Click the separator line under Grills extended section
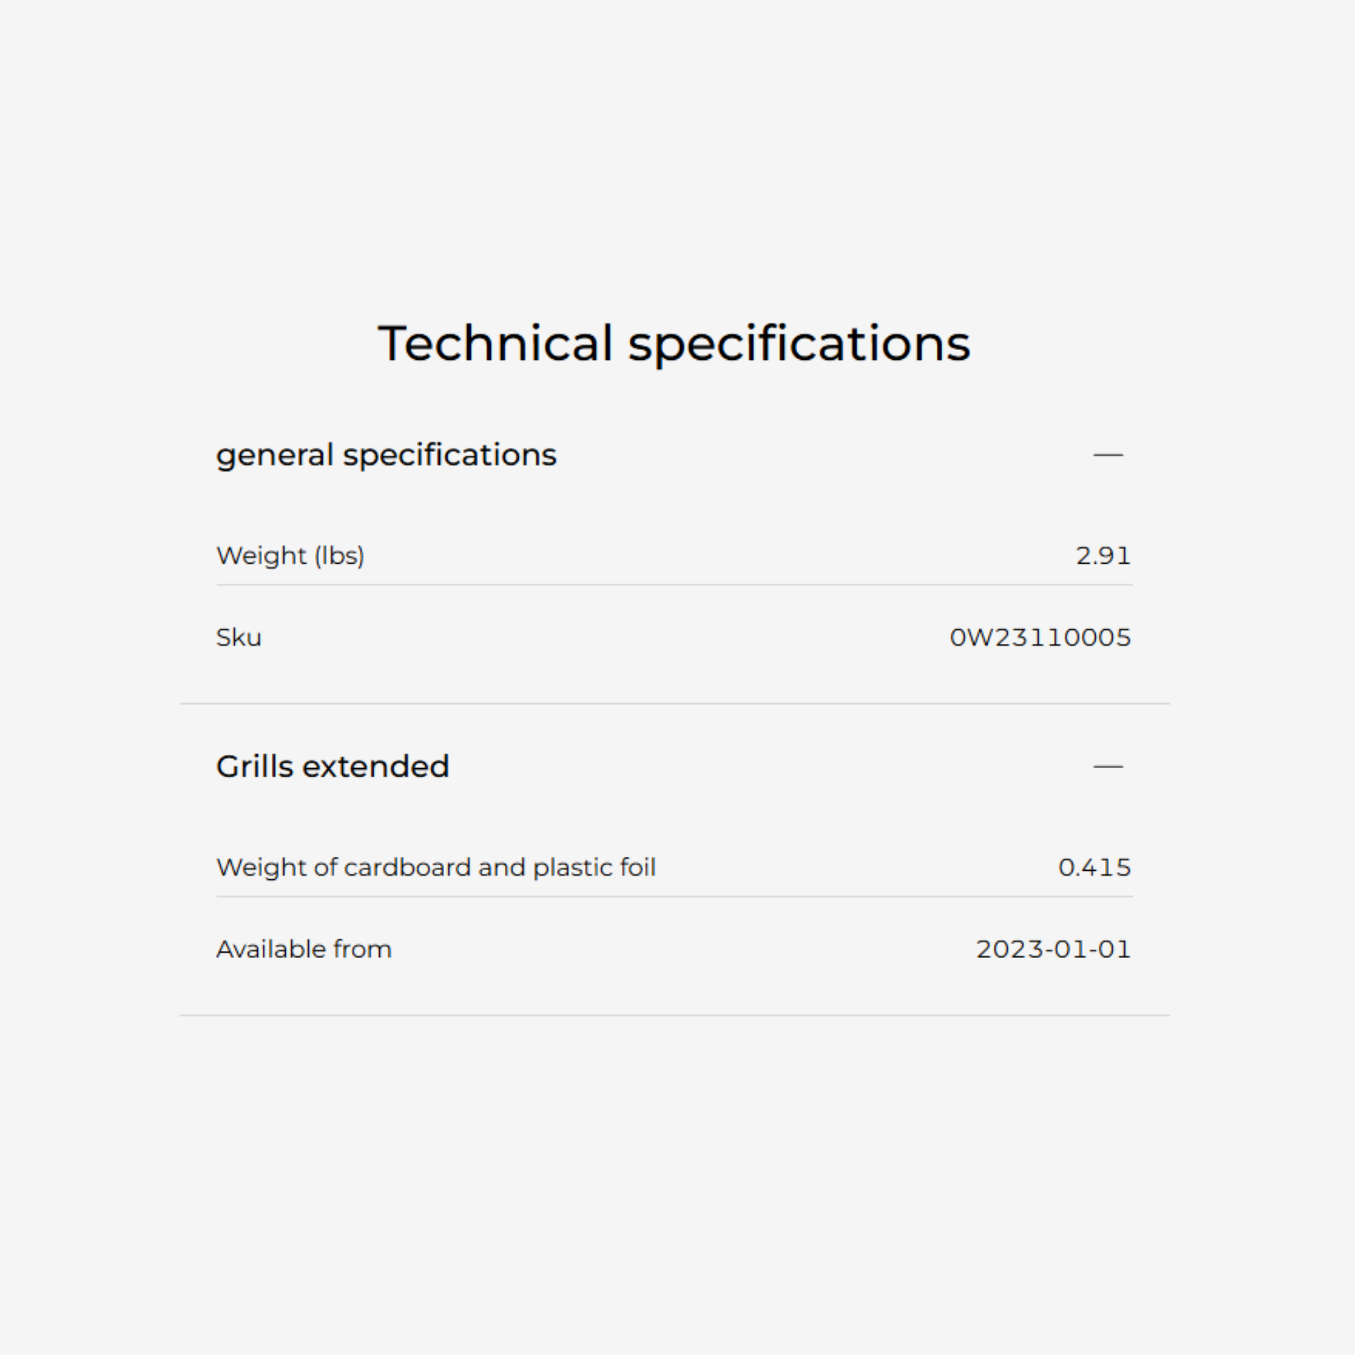 [x=674, y=1015]
